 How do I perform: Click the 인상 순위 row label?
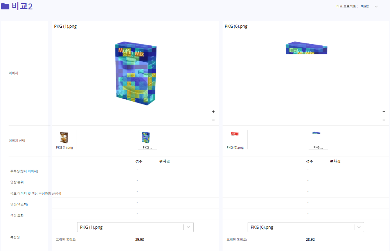[x=17, y=182]
